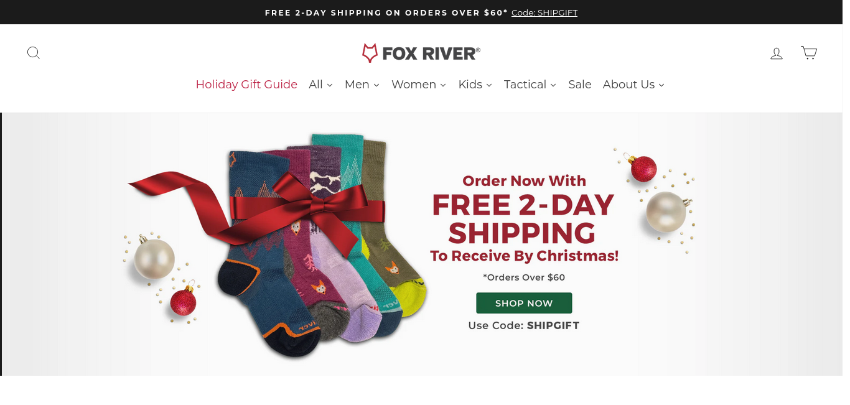
Task: Go to Holiday Gift Guide
Action: pos(246,85)
